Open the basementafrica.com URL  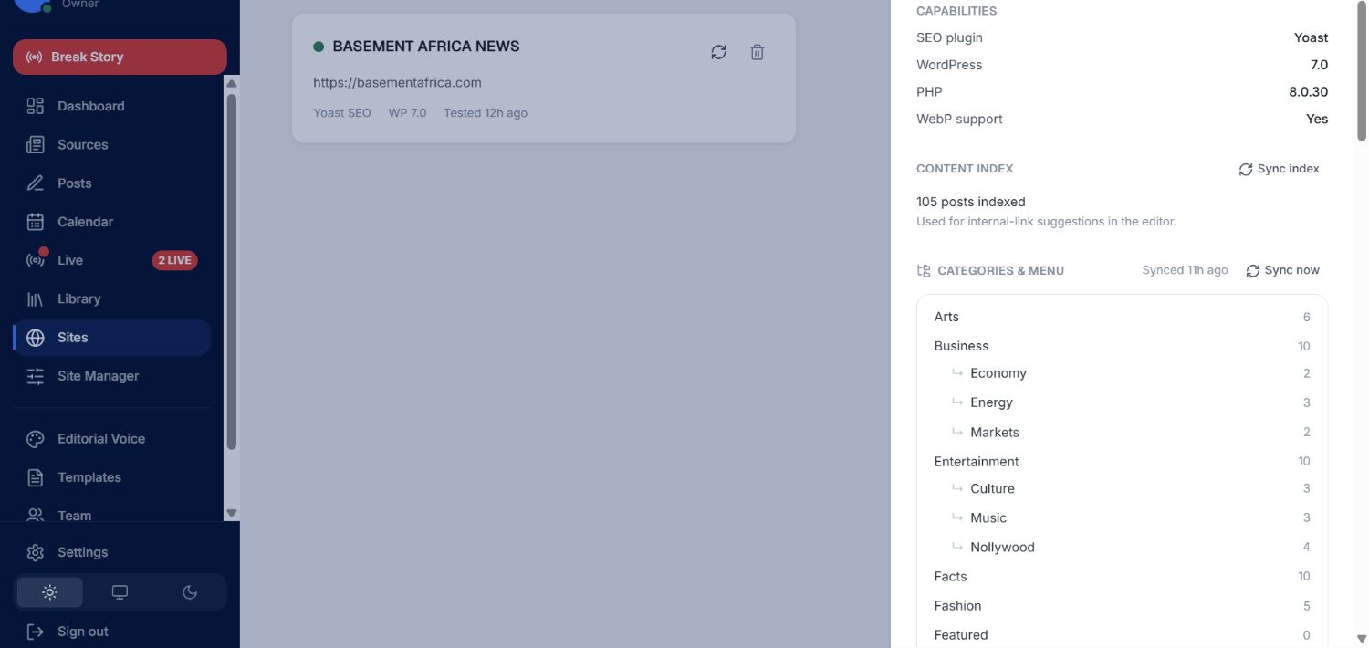click(x=397, y=82)
